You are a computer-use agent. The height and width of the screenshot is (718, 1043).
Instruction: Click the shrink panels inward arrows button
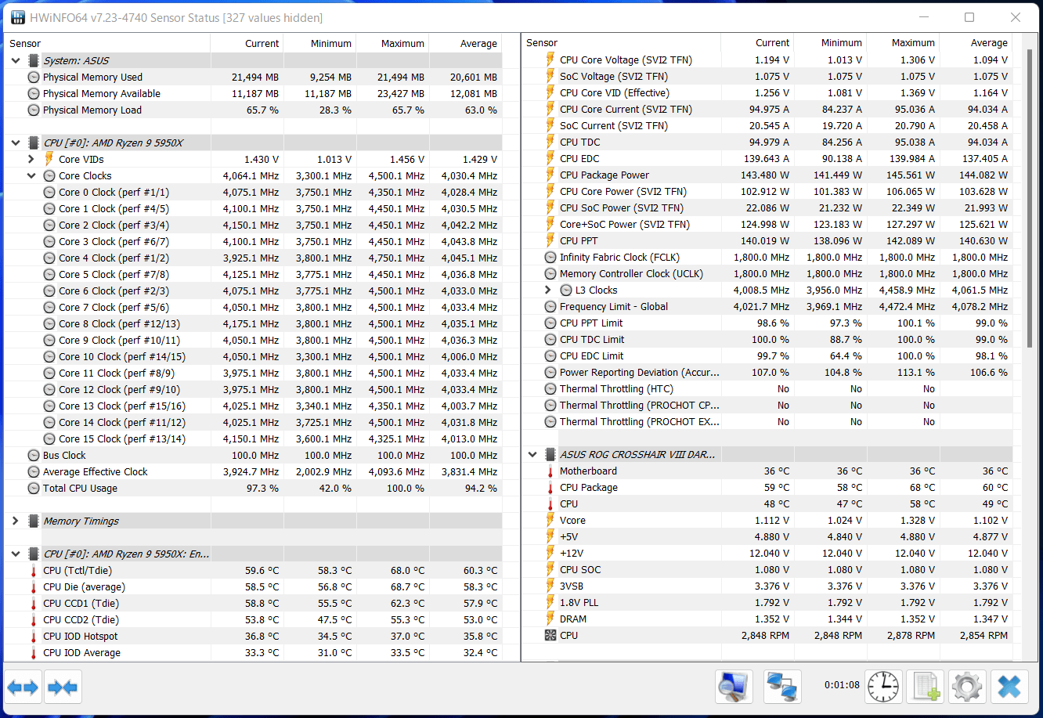pos(63,687)
